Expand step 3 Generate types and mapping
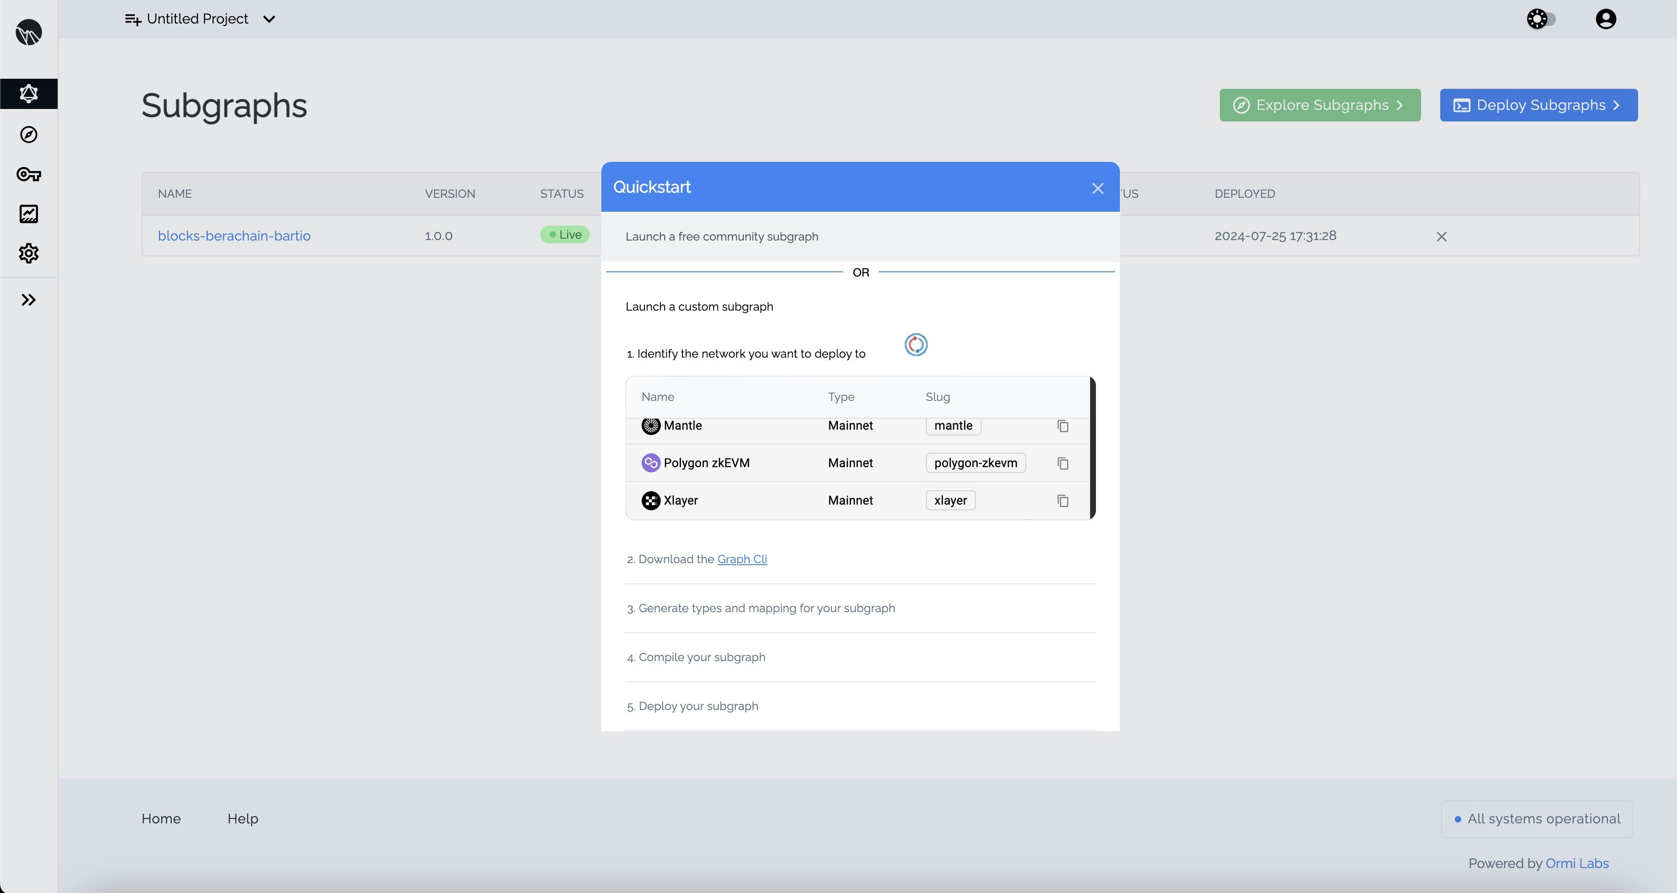Viewport: 1677px width, 893px height. (766, 608)
